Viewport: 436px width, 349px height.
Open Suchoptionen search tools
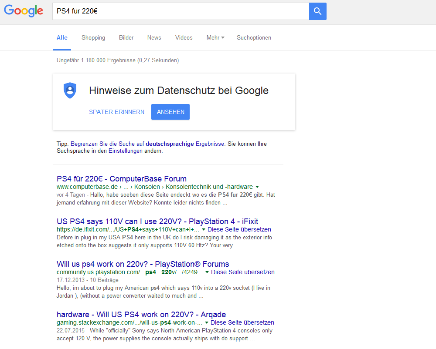(254, 38)
